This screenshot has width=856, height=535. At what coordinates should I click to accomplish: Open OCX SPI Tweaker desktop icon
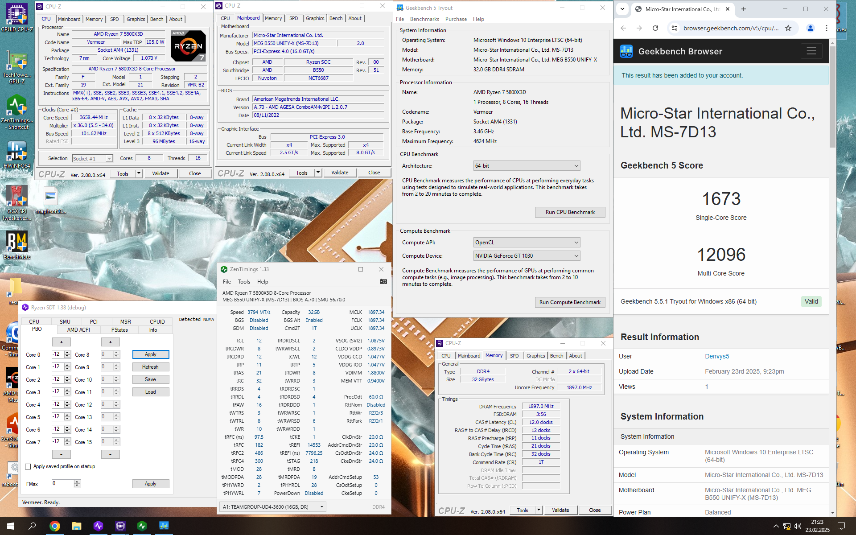point(17,203)
